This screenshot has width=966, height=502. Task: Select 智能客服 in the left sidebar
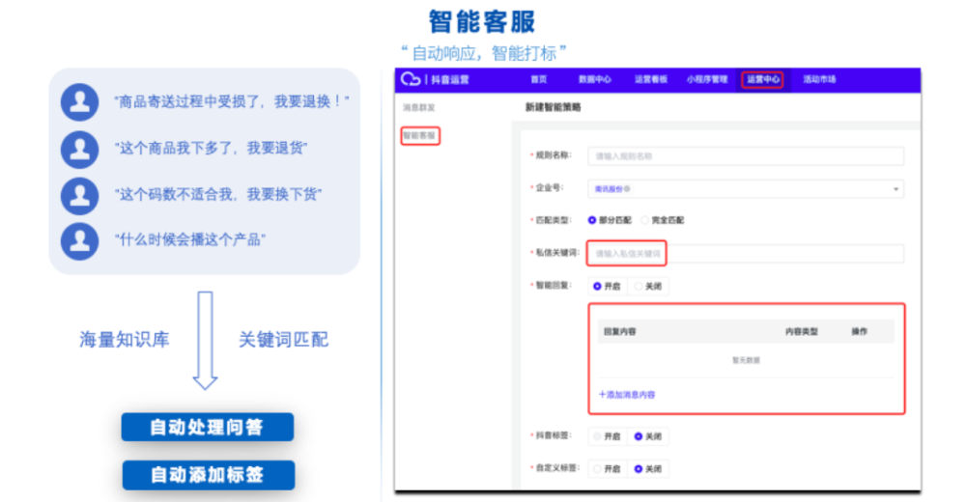coord(420,136)
